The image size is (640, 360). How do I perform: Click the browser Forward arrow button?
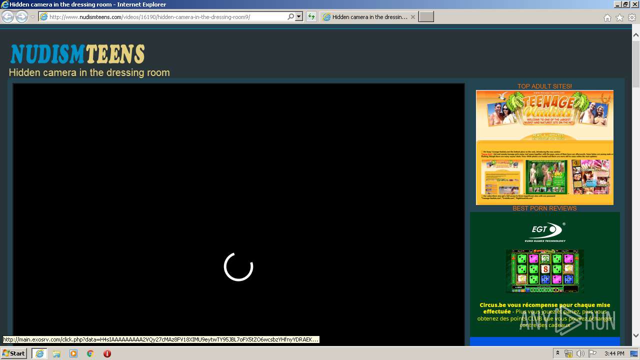(x=21, y=16)
